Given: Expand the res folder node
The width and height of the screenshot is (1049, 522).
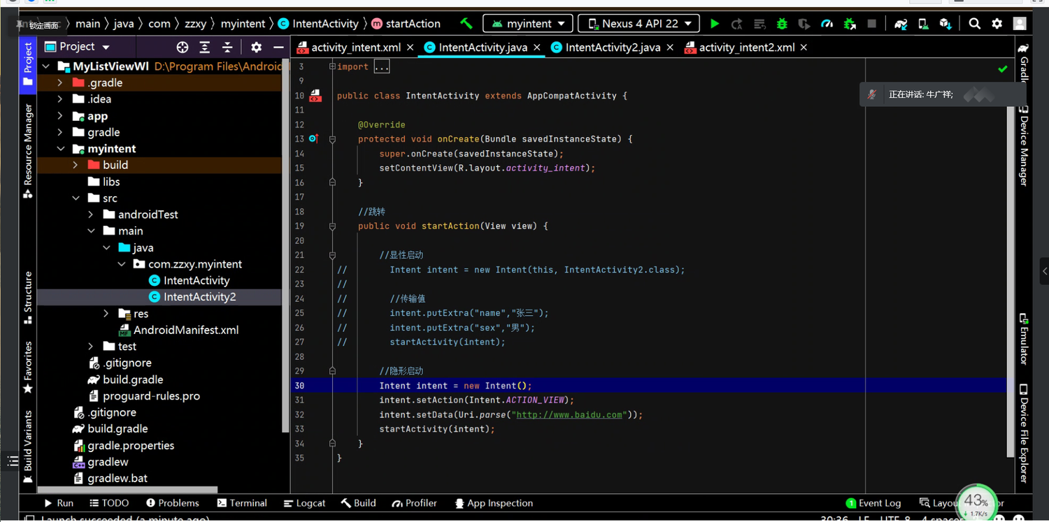Looking at the screenshot, I should 106,314.
